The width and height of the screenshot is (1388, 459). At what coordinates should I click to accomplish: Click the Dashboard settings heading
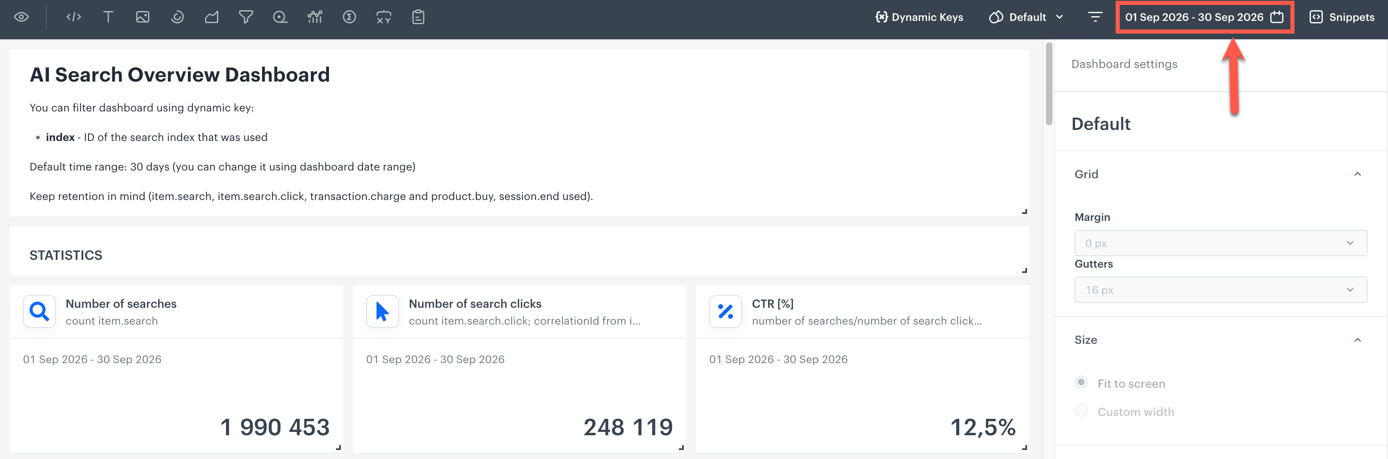(x=1124, y=64)
